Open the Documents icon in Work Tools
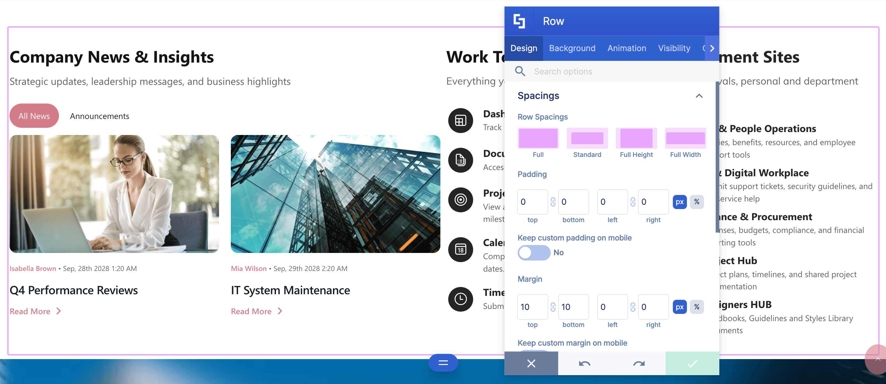The width and height of the screenshot is (886, 384). (x=461, y=160)
